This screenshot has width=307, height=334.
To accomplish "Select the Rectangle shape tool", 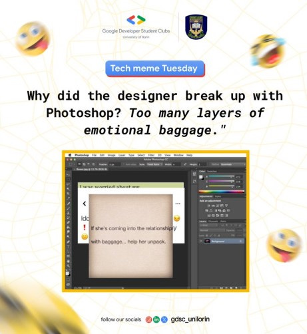I will [68, 255].
